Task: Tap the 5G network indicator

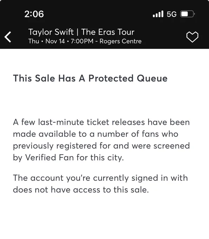Action: point(171,14)
